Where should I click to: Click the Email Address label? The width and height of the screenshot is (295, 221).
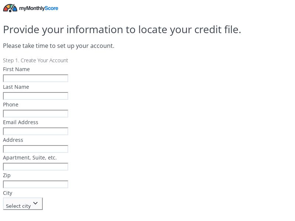(x=20, y=122)
